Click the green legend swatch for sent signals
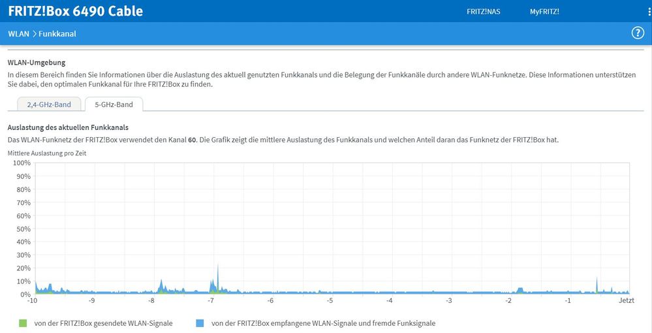Viewport: 652px width, 333px height. click(23, 323)
